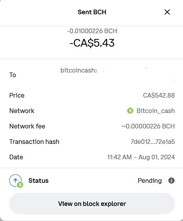Image resolution: width=183 pixels, height=221 pixels.
Task: Open View on block explorer
Action: 92,204
